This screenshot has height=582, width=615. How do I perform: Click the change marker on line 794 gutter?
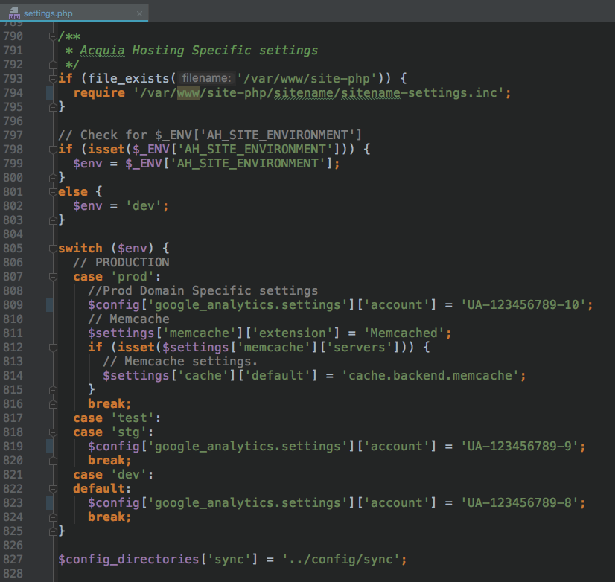49,93
